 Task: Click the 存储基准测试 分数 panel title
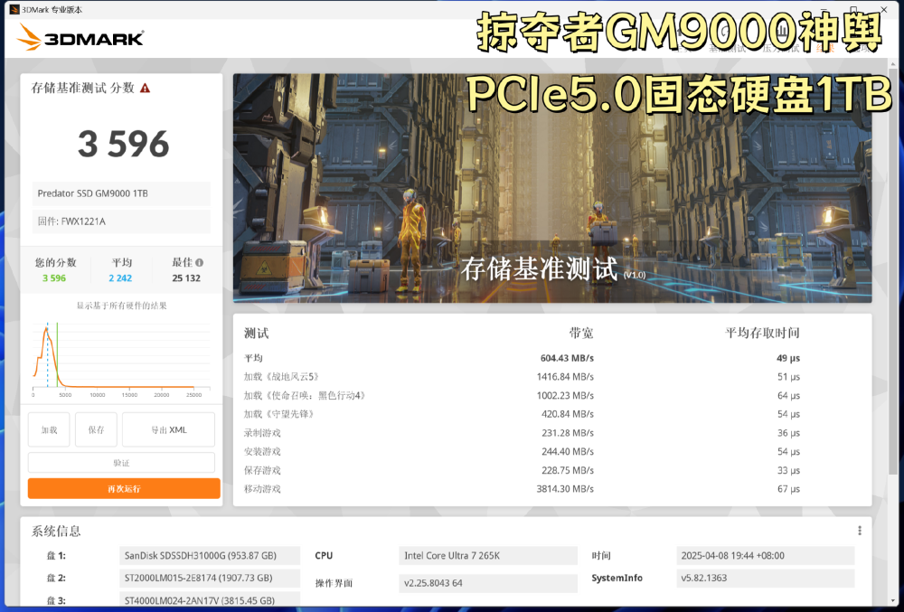82,89
